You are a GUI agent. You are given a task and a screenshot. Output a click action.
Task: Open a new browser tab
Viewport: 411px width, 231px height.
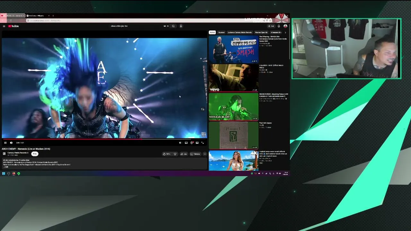click(x=53, y=15)
